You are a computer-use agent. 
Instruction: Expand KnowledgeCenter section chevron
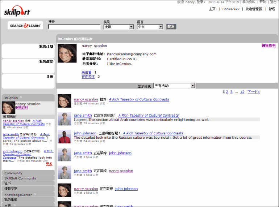point(35,194)
